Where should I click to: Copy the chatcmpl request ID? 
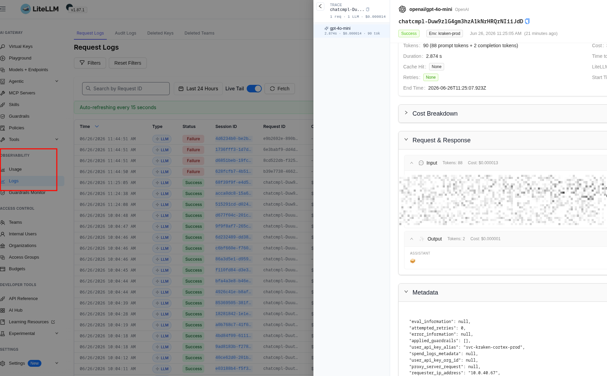click(x=527, y=21)
